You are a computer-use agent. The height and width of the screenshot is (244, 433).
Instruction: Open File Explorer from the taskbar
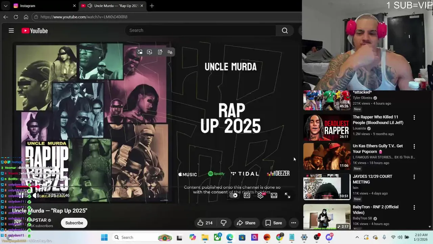click(205, 237)
